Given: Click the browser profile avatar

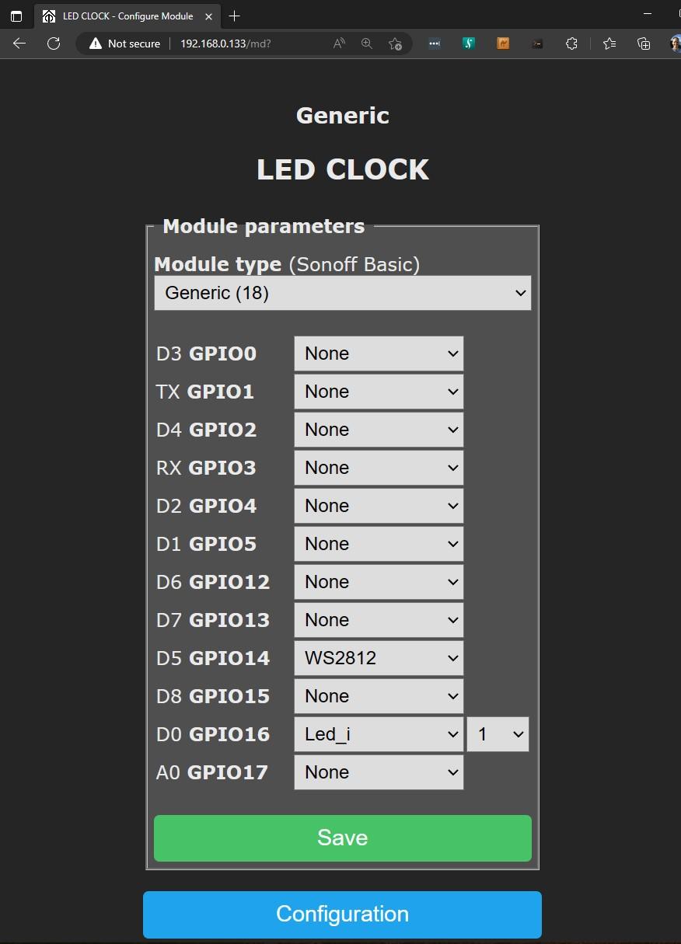Looking at the screenshot, I should coord(674,44).
